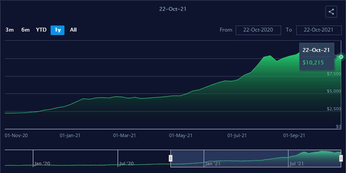This screenshot has width=346, height=173.
Task: Click Jan '20 in the navigator
Action: point(42,163)
